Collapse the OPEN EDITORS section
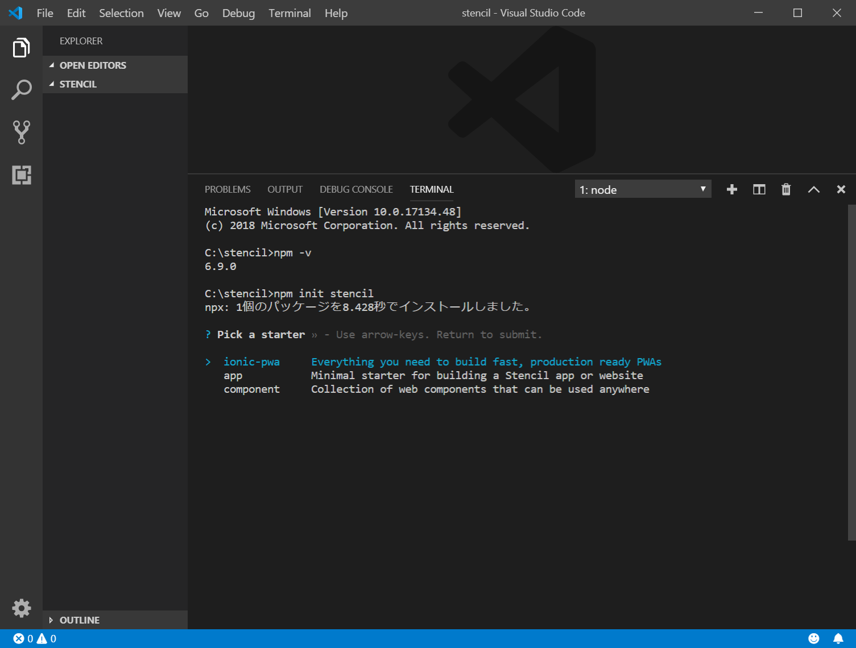Viewport: 856px width, 648px height. tap(115, 65)
